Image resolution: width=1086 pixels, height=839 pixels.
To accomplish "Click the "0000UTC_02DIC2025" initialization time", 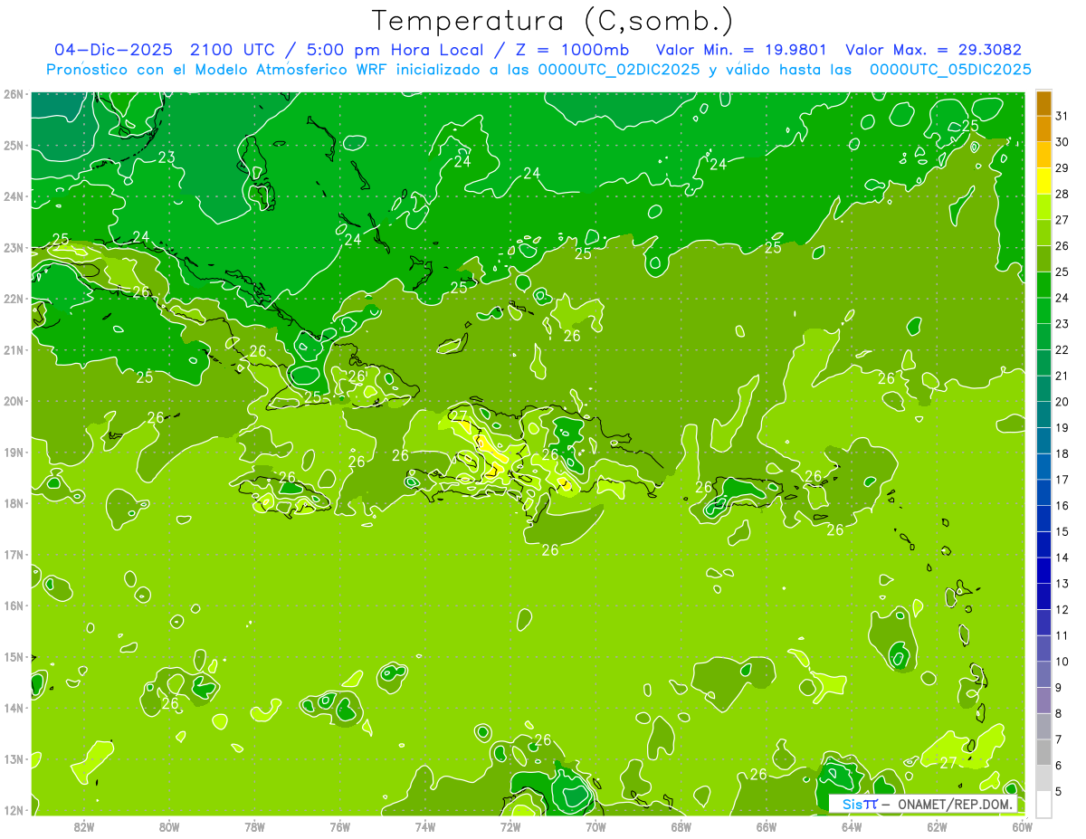I will point(618,69).
